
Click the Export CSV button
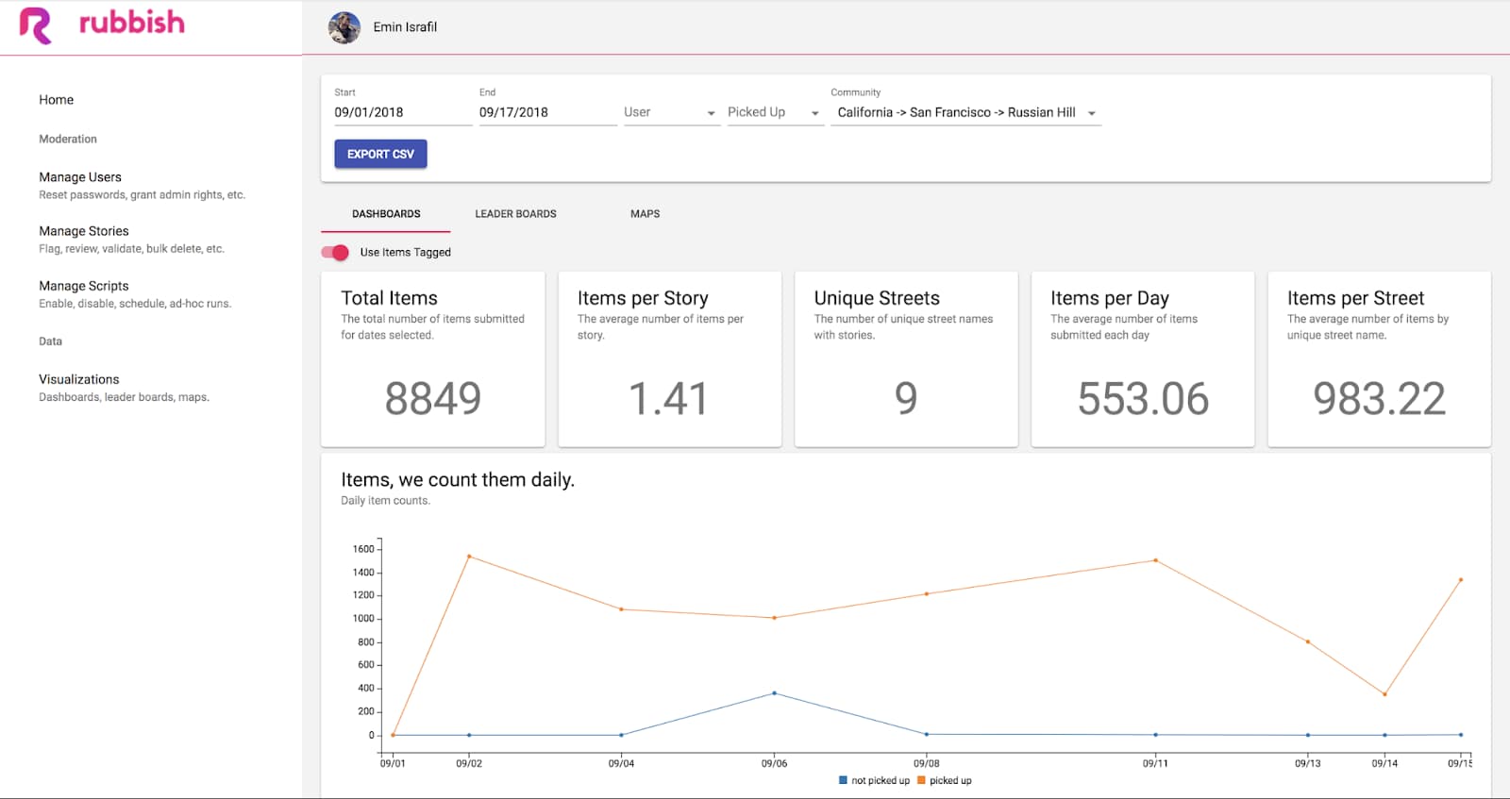coord(380,154)
